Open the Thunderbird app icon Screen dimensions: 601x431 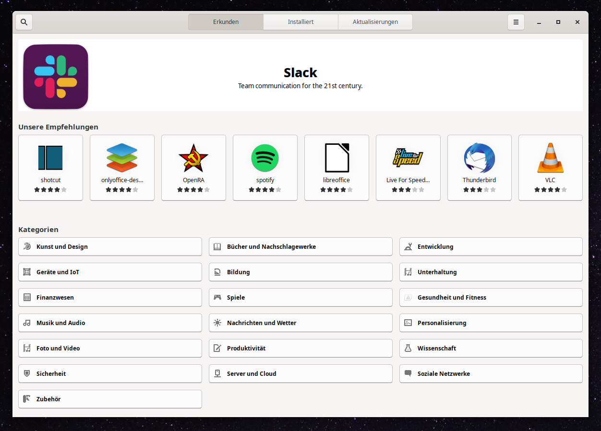(x=479, y=158)
